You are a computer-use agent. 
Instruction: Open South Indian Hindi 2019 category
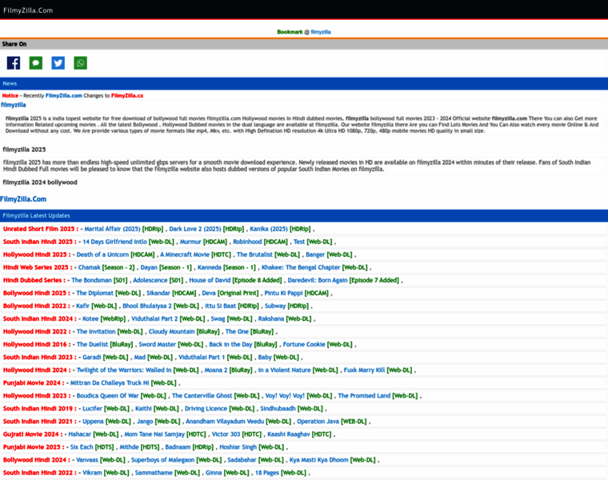(40, 408)
